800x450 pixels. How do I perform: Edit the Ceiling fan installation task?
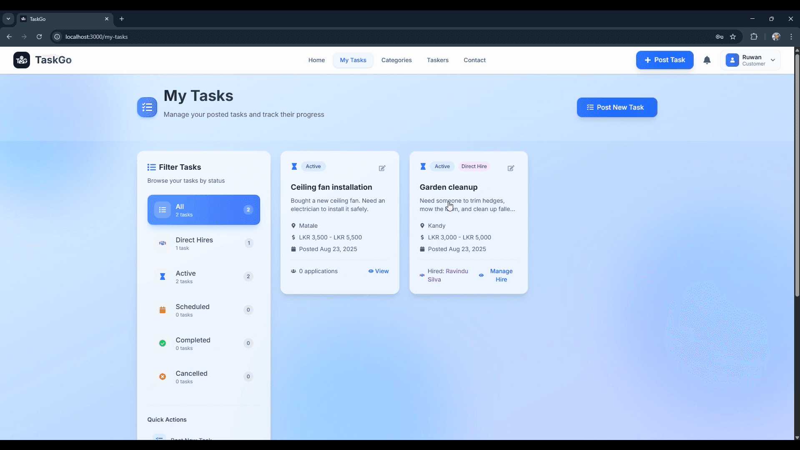coord(382,168)
